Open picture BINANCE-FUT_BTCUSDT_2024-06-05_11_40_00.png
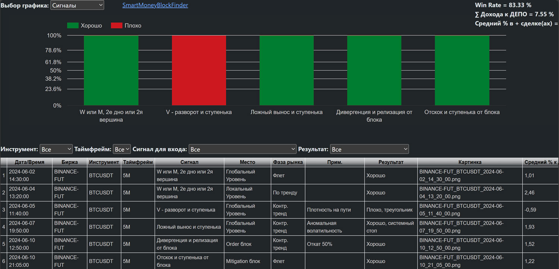The height and width of the screenshot is (269, 559). tap(461, 210)
